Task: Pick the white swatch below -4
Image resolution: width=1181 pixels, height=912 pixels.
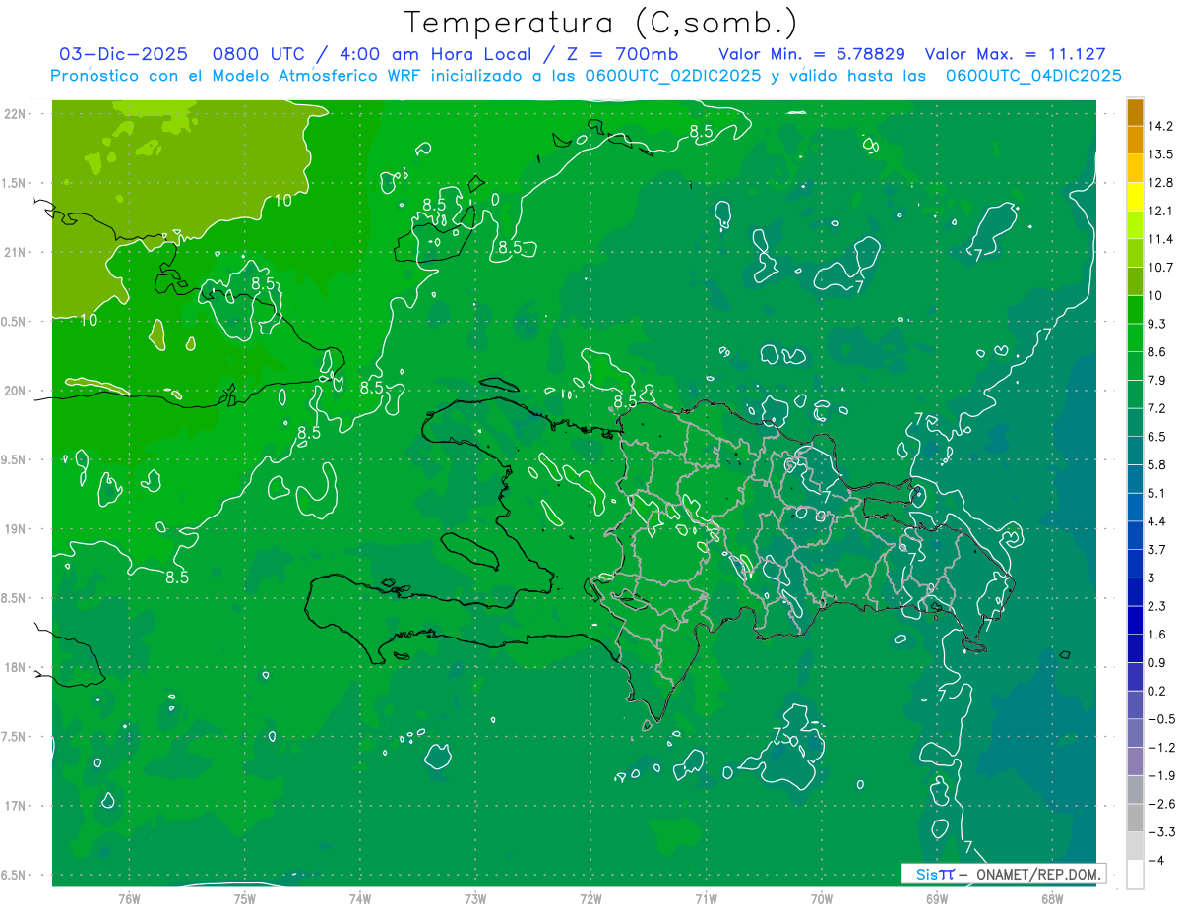Action: 1135,875
